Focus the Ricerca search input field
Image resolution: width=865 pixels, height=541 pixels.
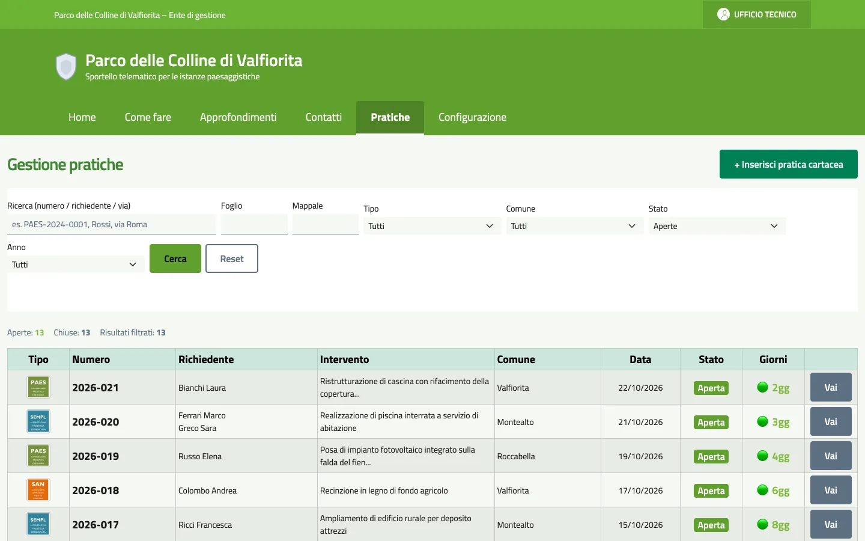(x=112, y=224)
